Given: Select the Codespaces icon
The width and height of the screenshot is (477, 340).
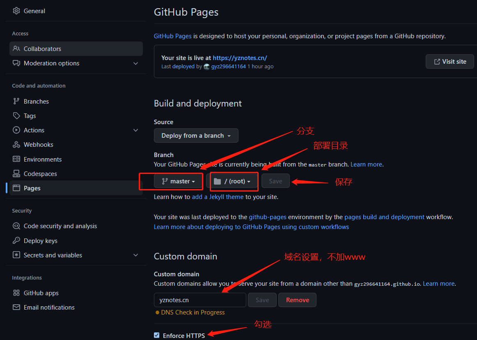Looking at the screenshot, I should click(x=16, y=173).
